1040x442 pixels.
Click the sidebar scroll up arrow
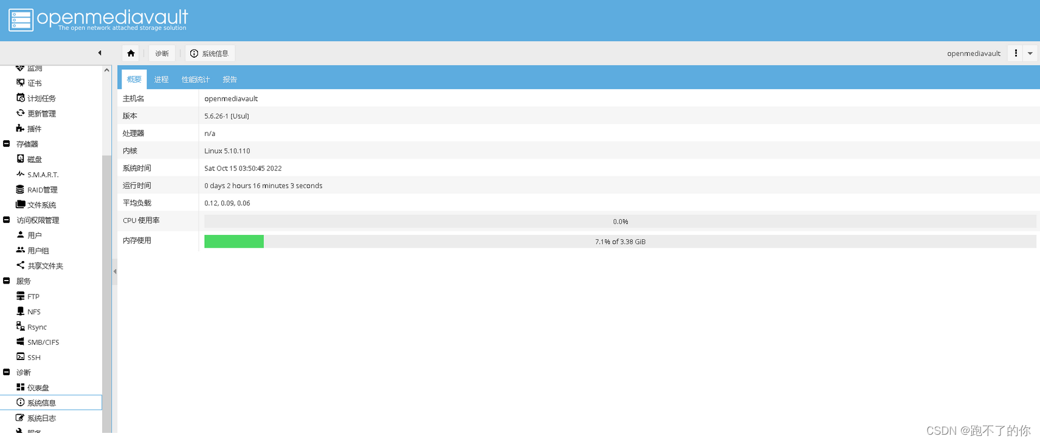click(107, 70)
